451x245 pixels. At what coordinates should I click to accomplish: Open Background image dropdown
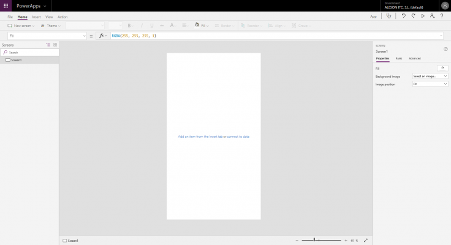coord(430,76)
